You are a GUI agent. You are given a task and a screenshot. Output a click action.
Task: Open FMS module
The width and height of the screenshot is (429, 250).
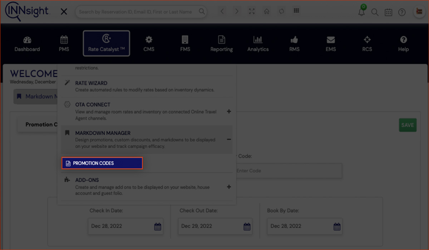(x=185, y=44)
